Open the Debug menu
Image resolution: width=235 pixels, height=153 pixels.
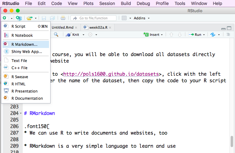[143, 3]
